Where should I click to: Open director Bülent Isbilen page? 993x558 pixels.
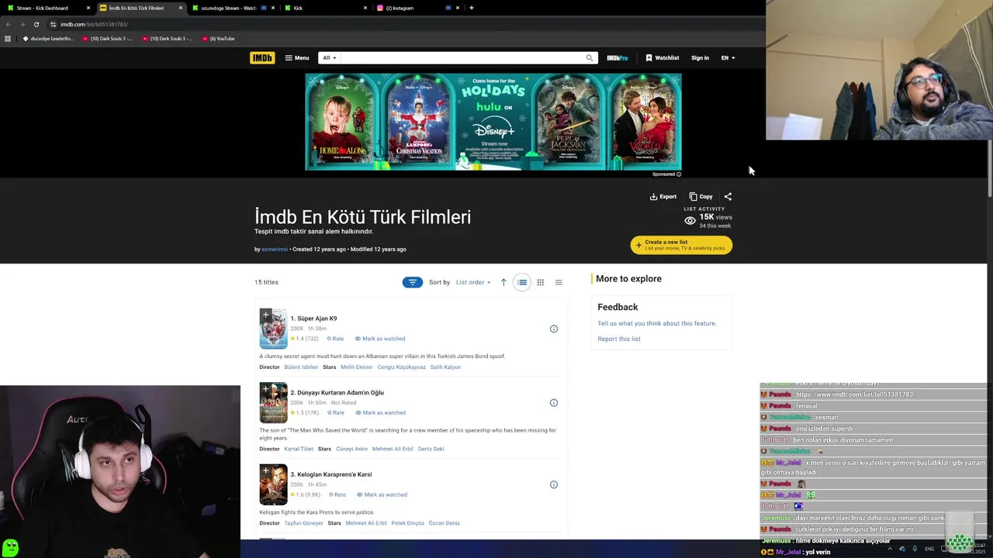coord(301,367)
